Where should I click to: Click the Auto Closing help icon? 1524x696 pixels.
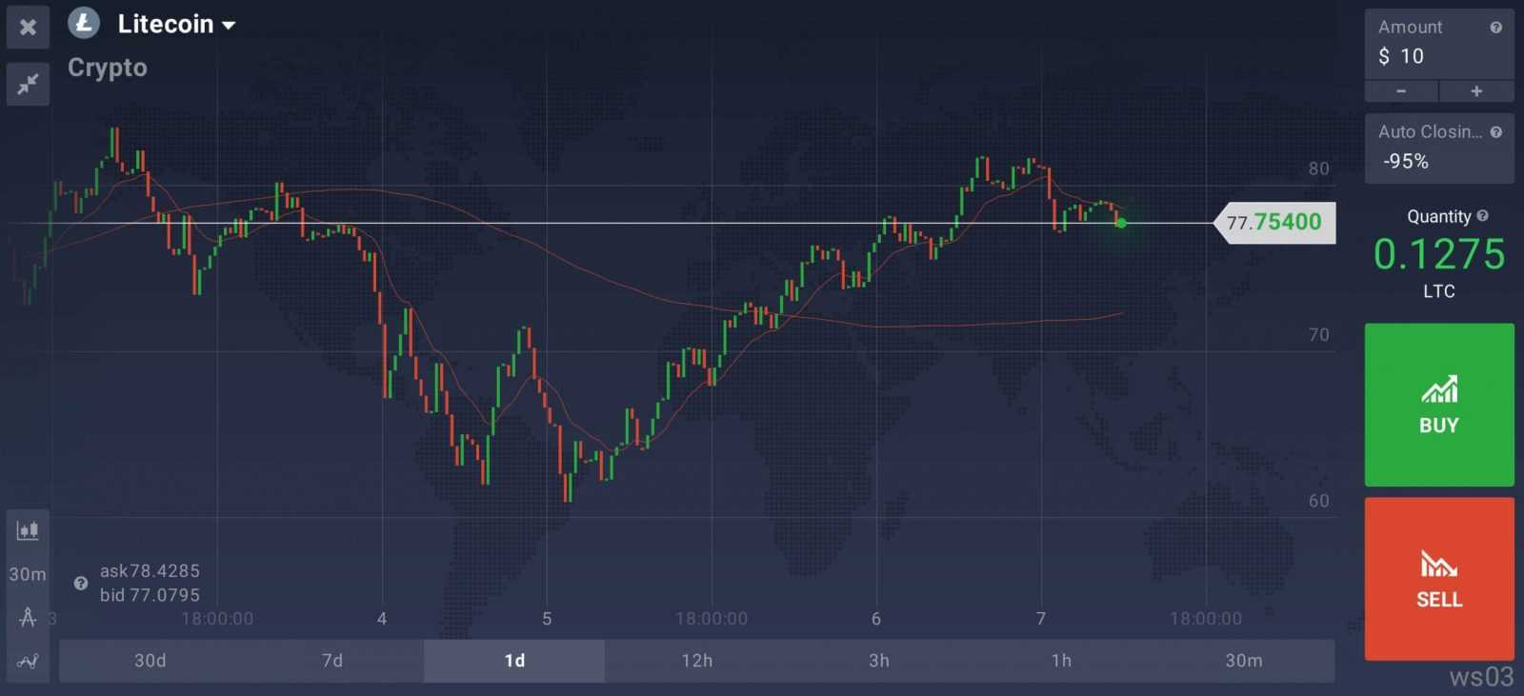pos(1495,132)
